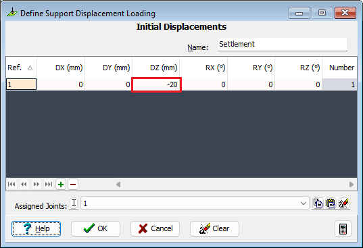Click the Help button
This screenshot has height=248, width=363.
point(36,228)
